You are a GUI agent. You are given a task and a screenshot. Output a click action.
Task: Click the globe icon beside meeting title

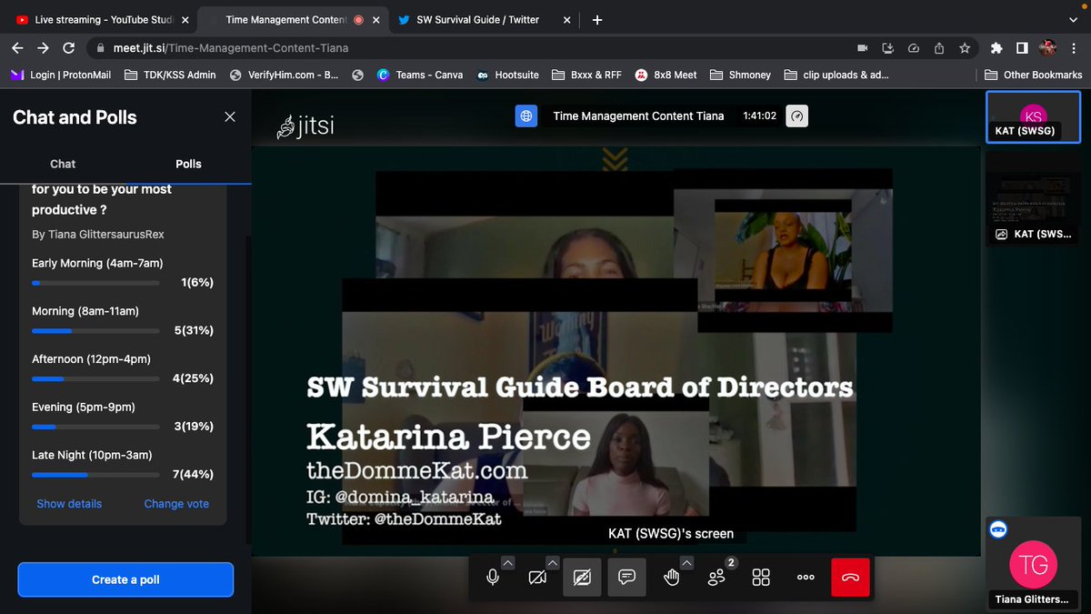(x=525, y=116)
